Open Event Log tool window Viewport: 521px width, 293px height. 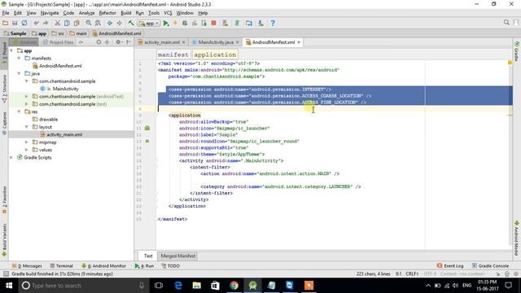450,266
